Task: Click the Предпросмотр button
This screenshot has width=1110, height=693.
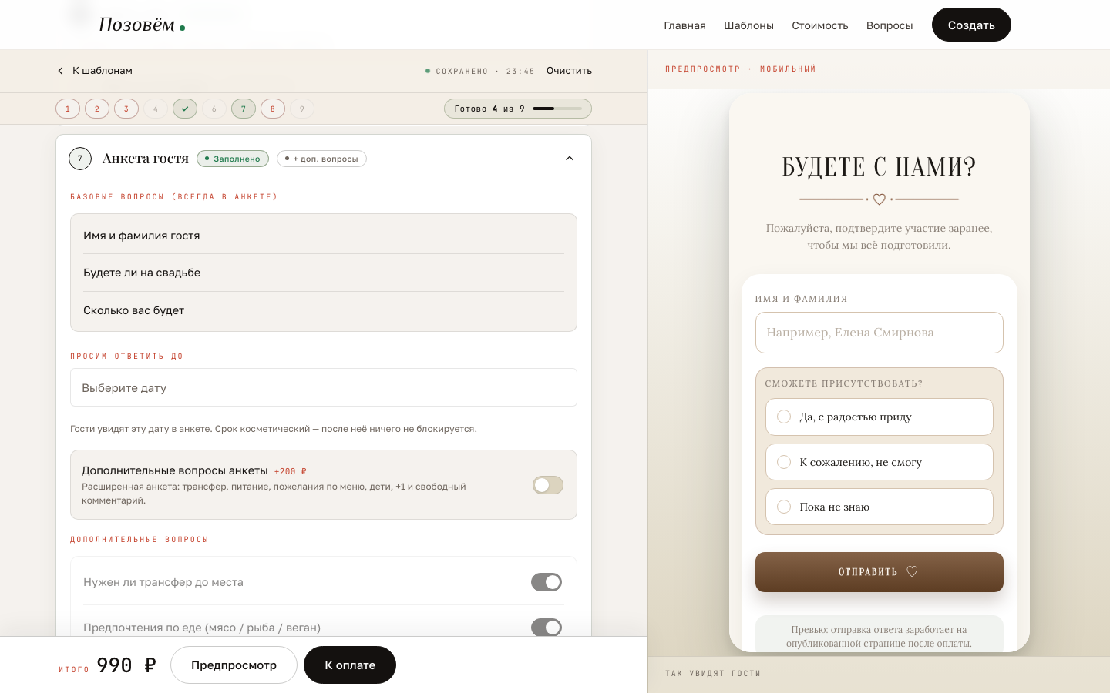Action: (x=234, y=665)
